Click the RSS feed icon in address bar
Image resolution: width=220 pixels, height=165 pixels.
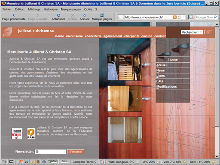pos(175,17)
